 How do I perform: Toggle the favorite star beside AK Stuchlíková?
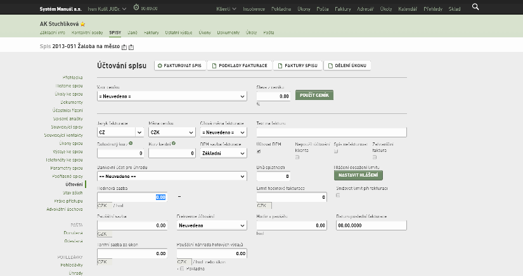pyautogui.click(x=82, y=24)
